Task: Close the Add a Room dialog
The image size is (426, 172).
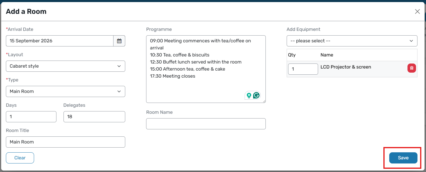Action: click(417, 11)
